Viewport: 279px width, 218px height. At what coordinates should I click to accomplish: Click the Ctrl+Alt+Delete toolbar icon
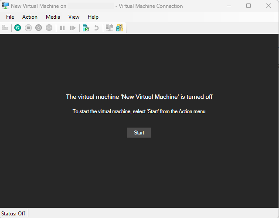5,28
